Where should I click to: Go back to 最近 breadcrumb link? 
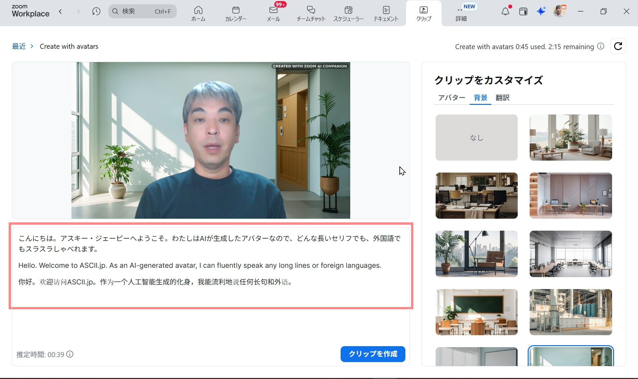[19, 46]
